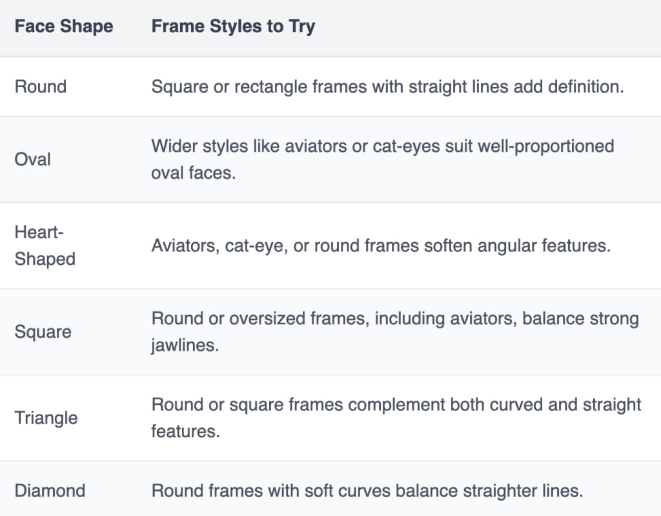Select the Diamond face shape cell

tap(50, 491)
